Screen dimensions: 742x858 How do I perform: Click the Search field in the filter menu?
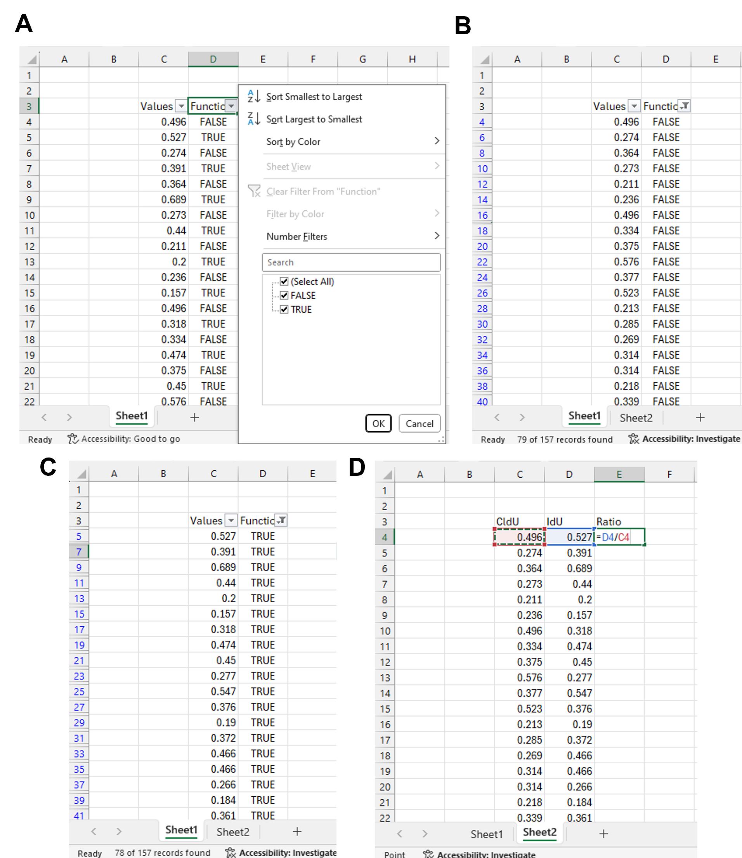click(351, 263)
